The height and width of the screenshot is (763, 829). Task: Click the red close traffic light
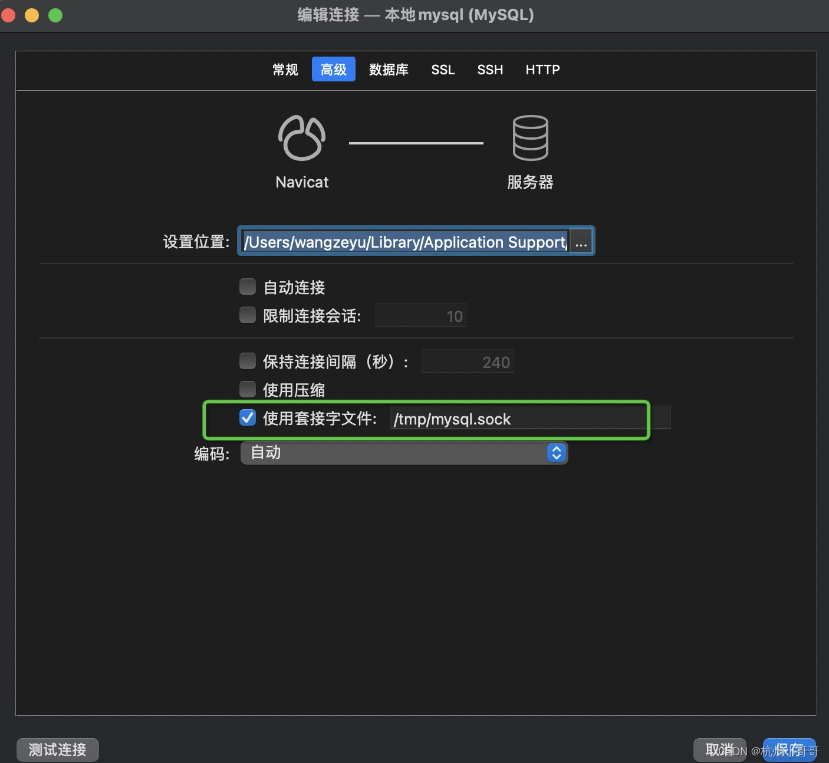click(8, 15)
